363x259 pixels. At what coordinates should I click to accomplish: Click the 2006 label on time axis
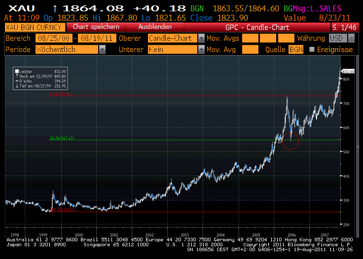[291, 235]
